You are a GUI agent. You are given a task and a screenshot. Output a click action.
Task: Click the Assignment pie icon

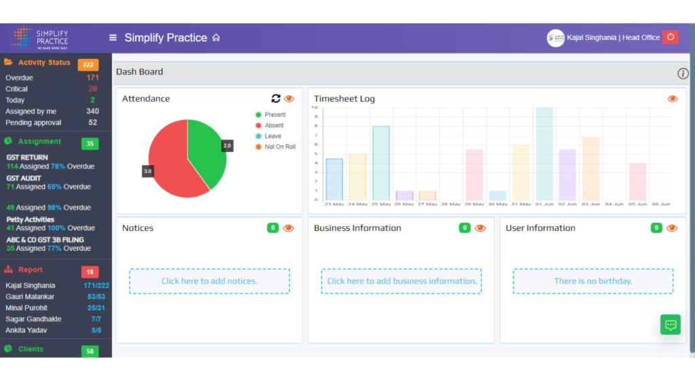[x=8, y=141]
